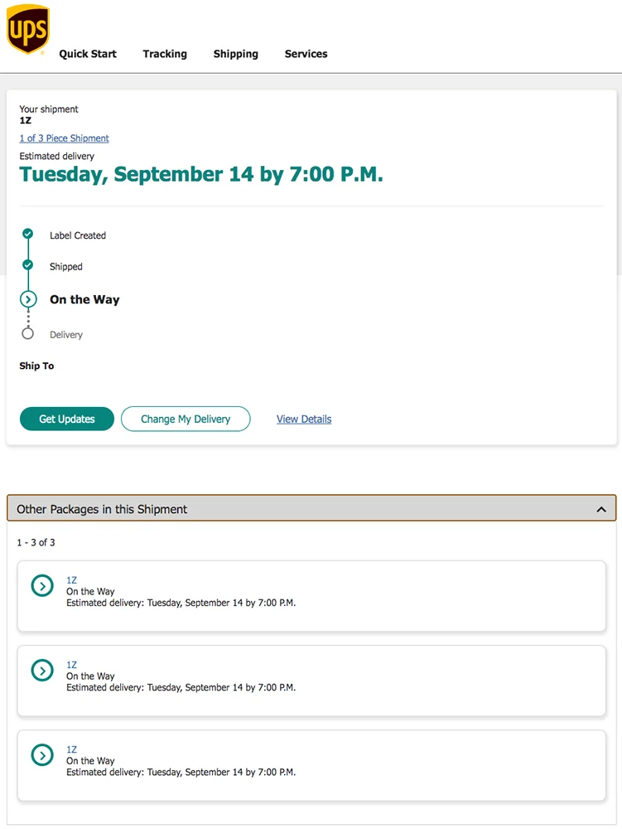Open the Services menu
The height and width of the screenshot is (829, 622).
[306, 54]
